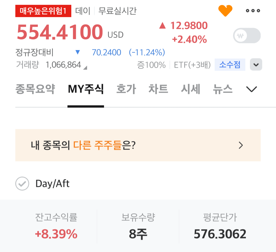The height and width of the screenshot is (252, 276).
Task: Tap the 70.2400 regular session difference
Action: coord(107,52)
